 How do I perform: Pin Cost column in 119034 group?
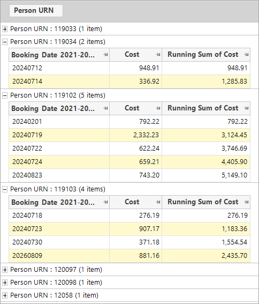point(158,55)
